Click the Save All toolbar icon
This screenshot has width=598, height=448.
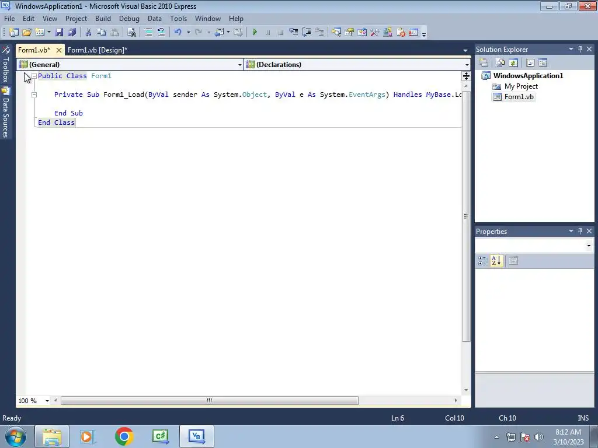tap(71, 33)
